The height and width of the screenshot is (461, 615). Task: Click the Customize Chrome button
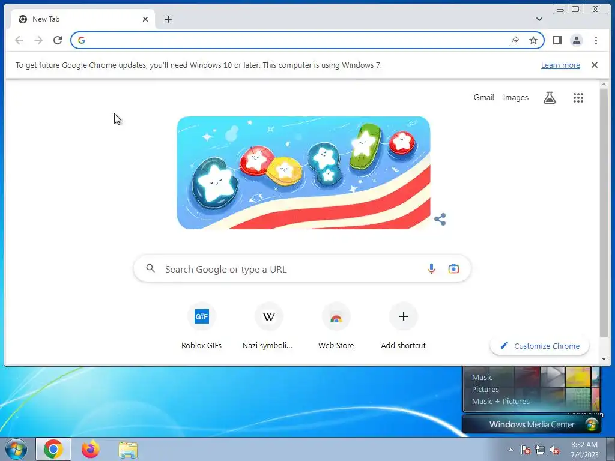click(540, 346)
